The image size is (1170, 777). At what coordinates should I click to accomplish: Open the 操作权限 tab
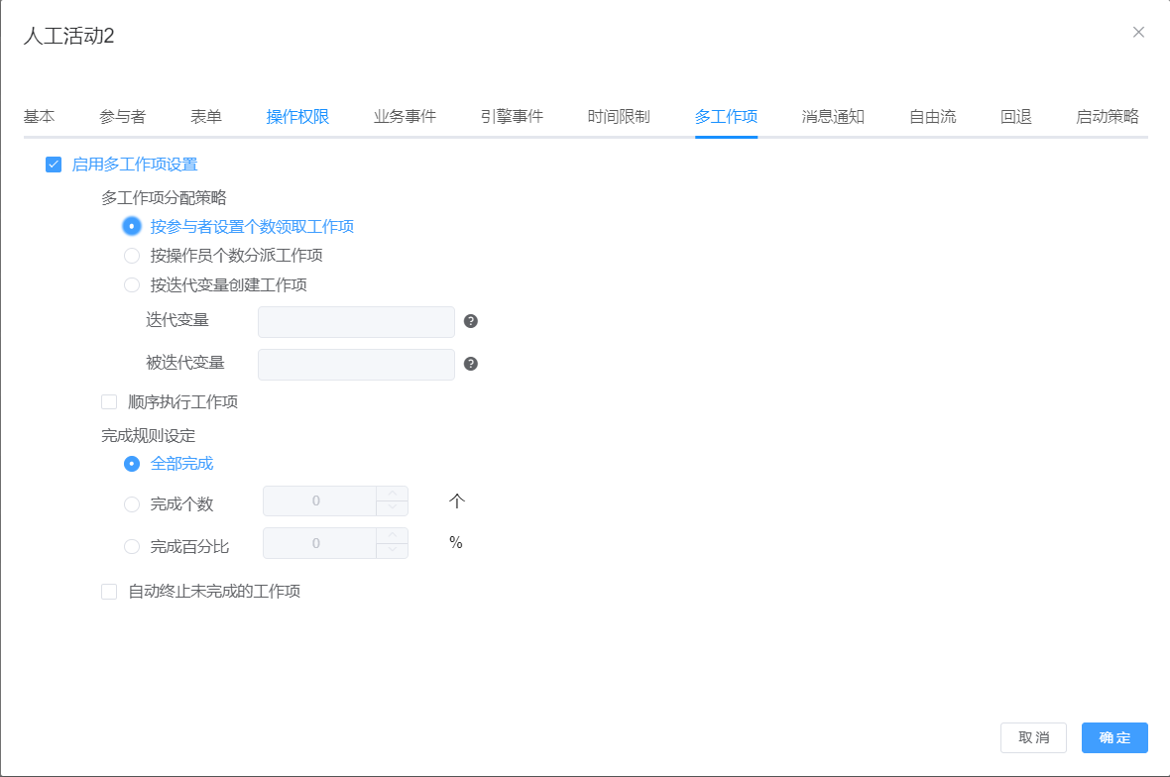[297, 117]
